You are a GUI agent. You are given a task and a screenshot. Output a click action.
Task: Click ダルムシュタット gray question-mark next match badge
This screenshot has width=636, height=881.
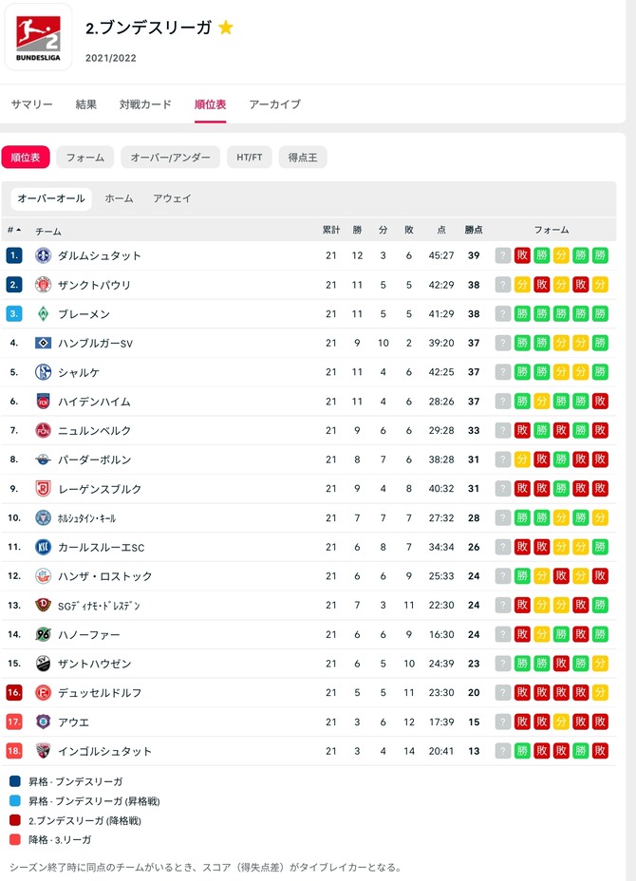(x=503, y=255)
